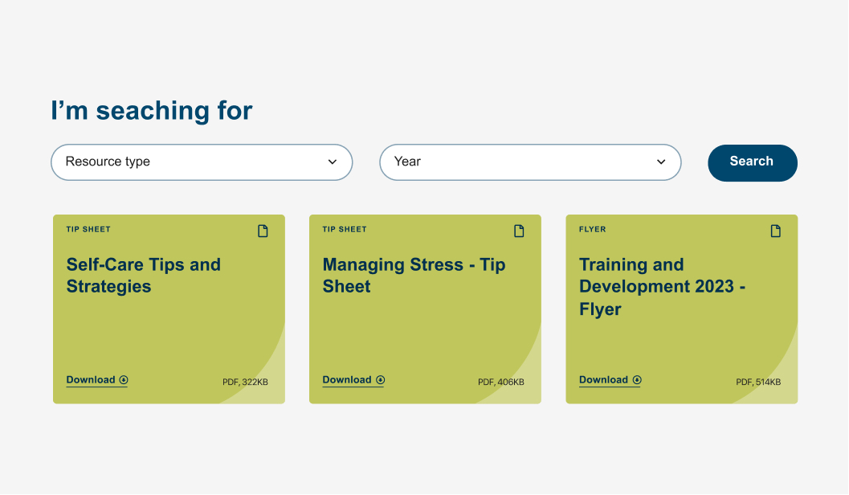Screen dimensions: 849x495
Task: Click the Year dropdown chevron arrow
Action: 661,162
